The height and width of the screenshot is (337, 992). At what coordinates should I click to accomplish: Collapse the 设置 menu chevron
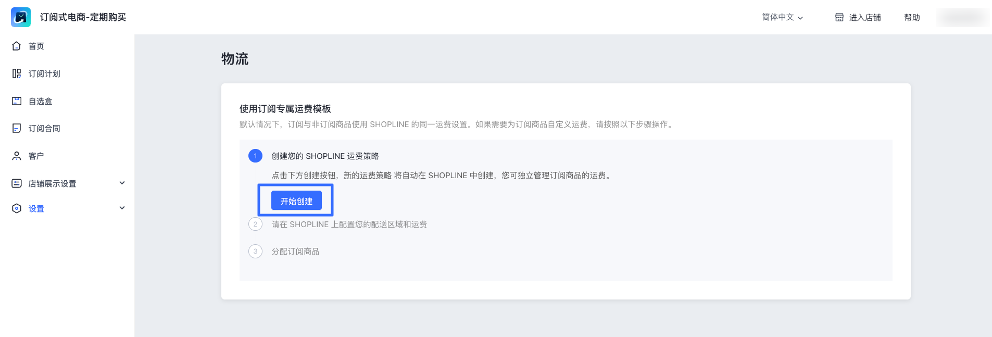pyautogui.click(x=122, y=208)
